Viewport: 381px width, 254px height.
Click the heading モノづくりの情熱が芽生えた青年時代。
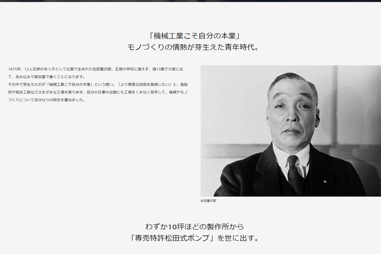[194, 47]
